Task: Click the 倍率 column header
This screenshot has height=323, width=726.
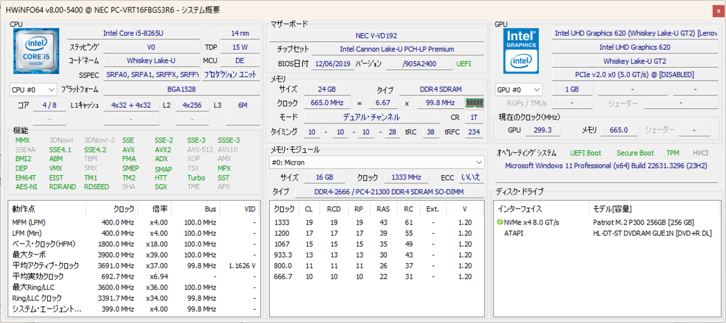Action: pos(159,209)
